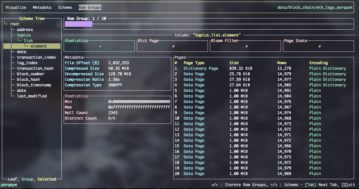Select the list node under topics
This screenshot has height=189, width=359.
(28, 40)
